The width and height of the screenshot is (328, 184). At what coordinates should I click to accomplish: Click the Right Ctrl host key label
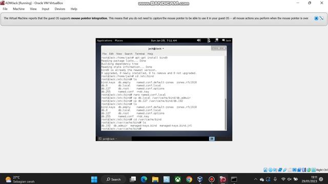(x=322, y=170)
